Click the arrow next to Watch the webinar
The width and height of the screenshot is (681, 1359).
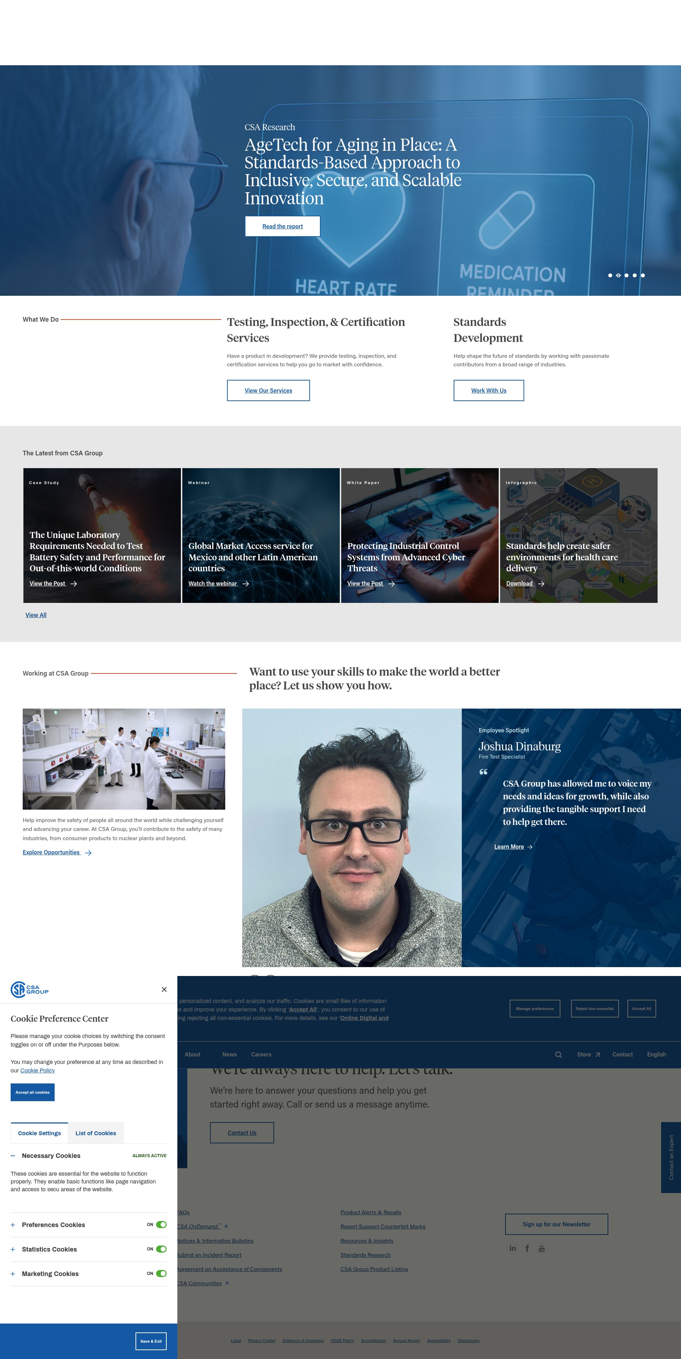point(245,583)
